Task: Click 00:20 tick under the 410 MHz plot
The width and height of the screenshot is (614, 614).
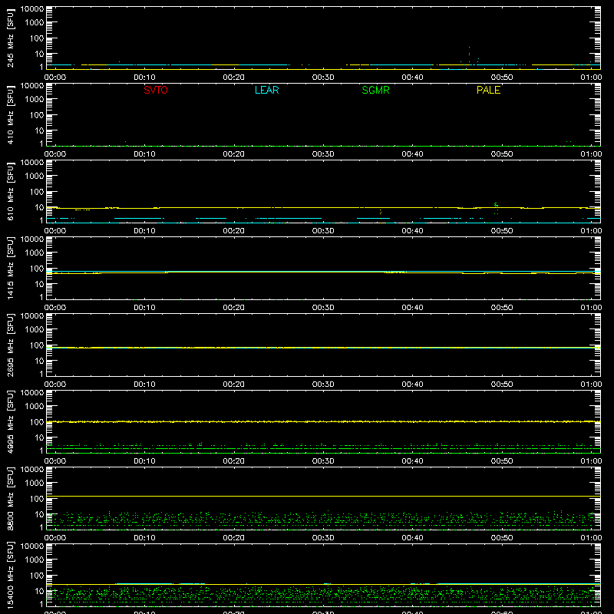Action: [234, 154]
